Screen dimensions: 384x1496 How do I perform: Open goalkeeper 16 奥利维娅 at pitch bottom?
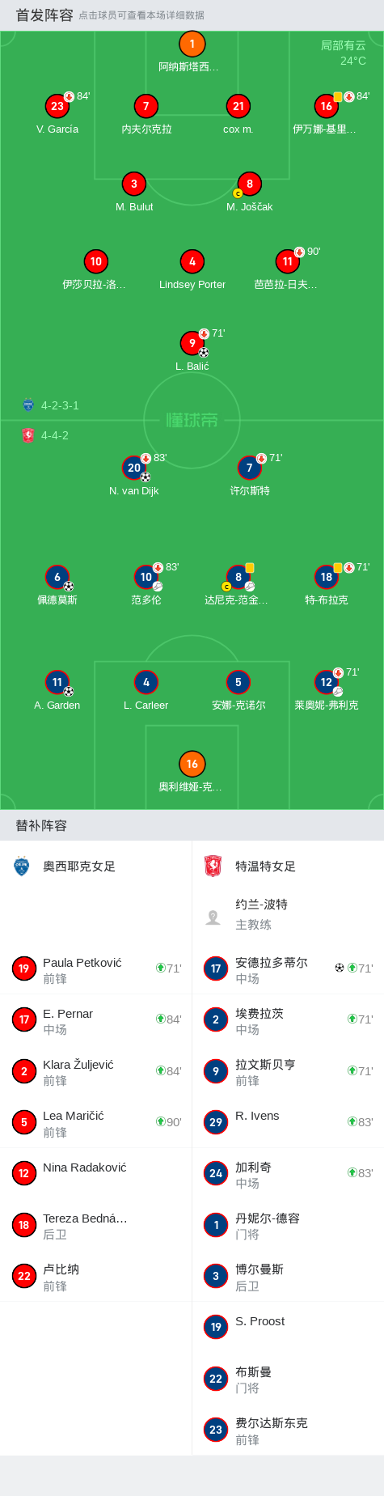pos(192,764)
